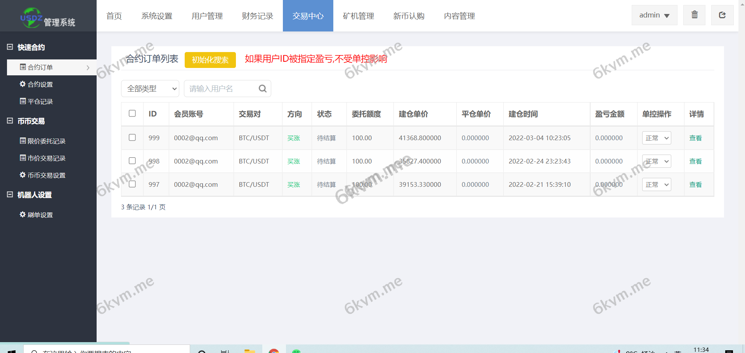The height and width of the screenshot is (353, 745).
Task: Check the checkbox for order 997
Action: click(x=132, y=184)
